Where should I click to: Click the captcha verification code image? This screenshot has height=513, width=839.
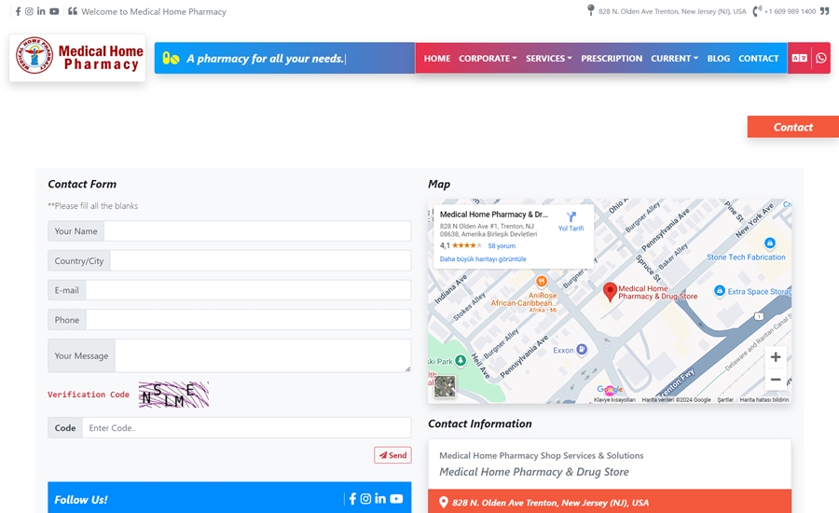coord(174,395)
